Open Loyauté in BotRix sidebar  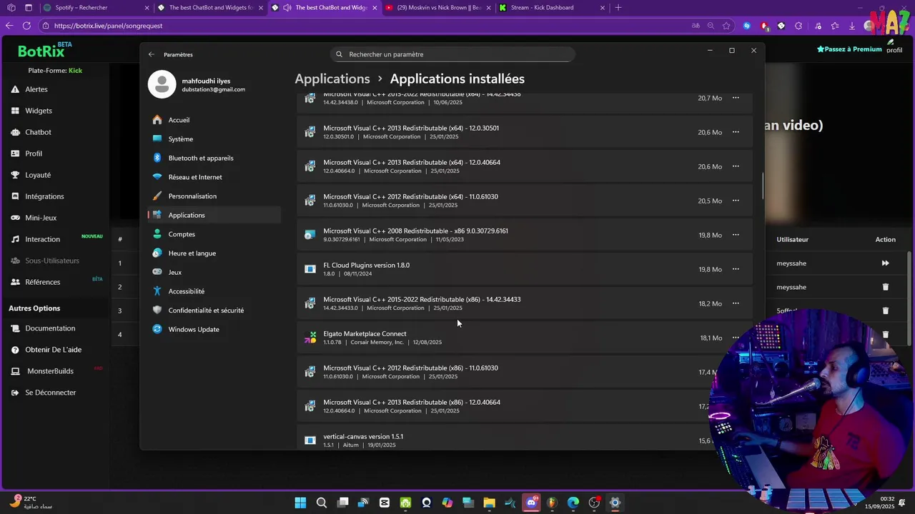(x=38, y=175)
